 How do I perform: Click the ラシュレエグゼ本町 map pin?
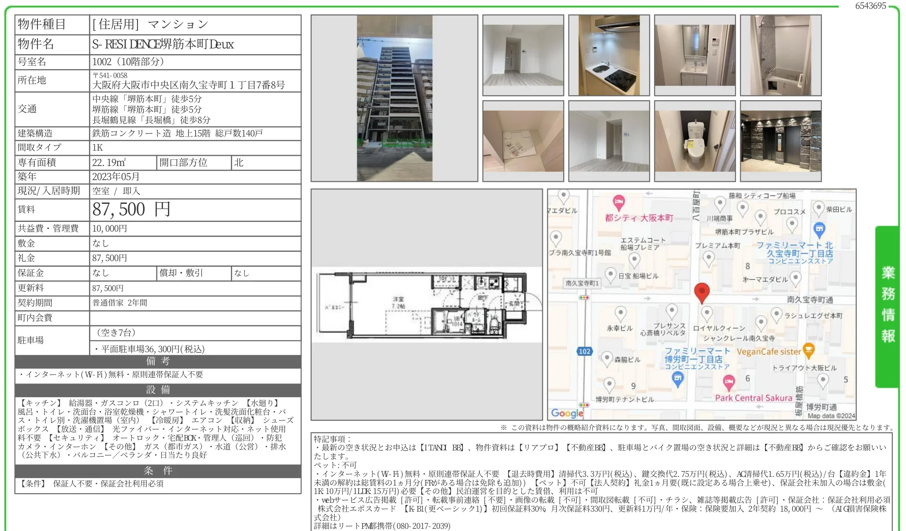tap(776, 313)
